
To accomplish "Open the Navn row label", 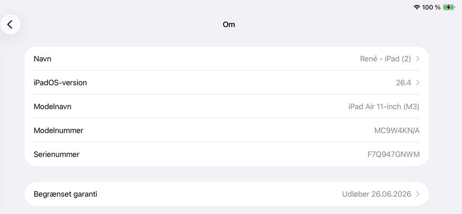I will click(42, 59).
